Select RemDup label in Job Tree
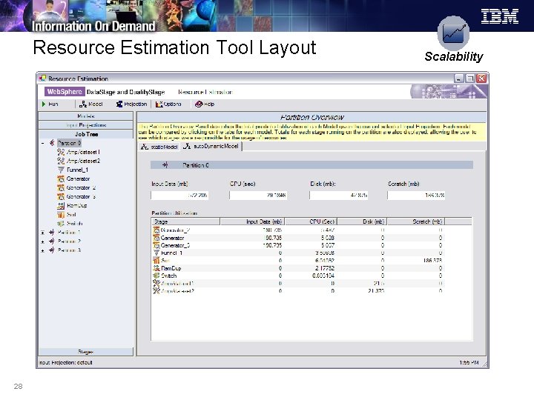This screenshot has height=400, width=534. (77, 205)
